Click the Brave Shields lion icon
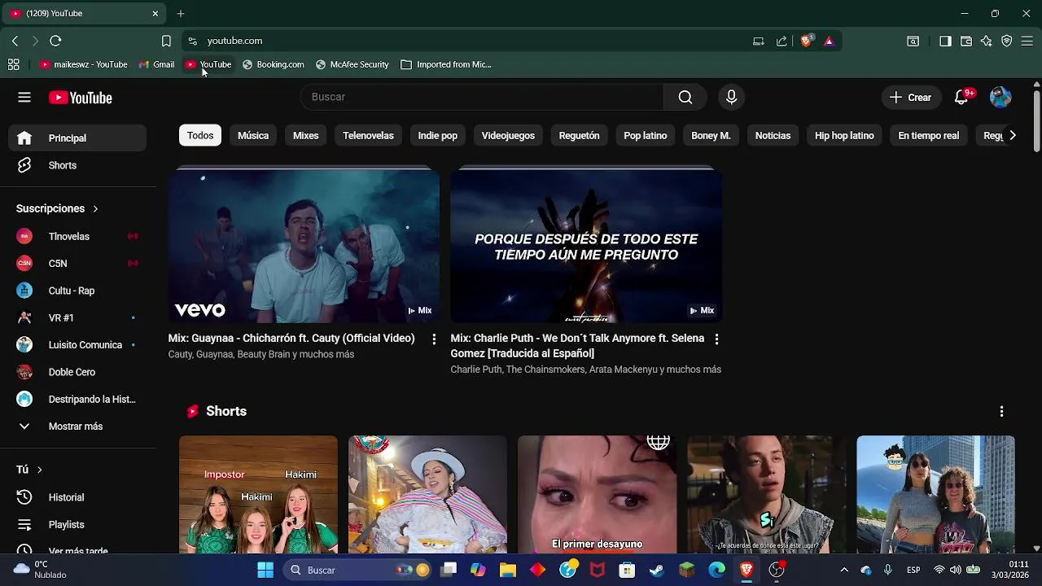This screenshot has height=586, width=1042. coord(807,41)
